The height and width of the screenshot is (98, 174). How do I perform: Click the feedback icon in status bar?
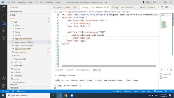point(166,91)
